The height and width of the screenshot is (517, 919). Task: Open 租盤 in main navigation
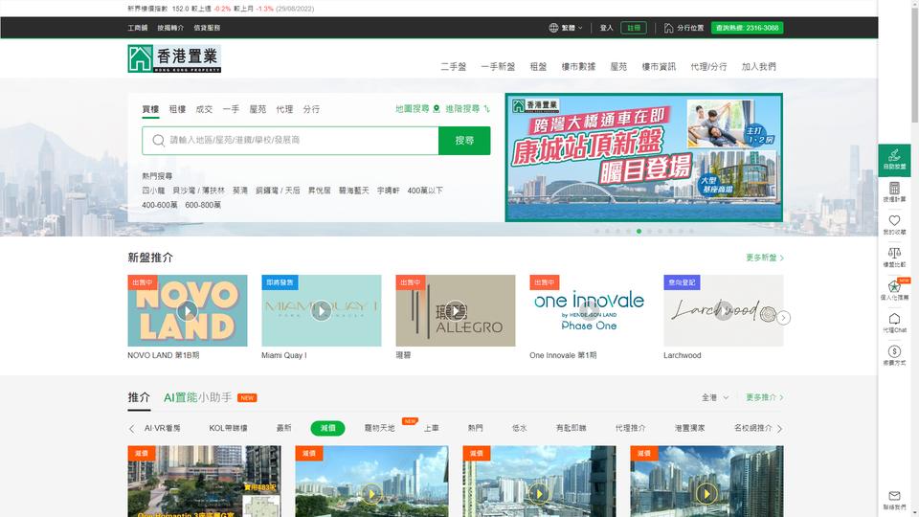click(538, 67)
